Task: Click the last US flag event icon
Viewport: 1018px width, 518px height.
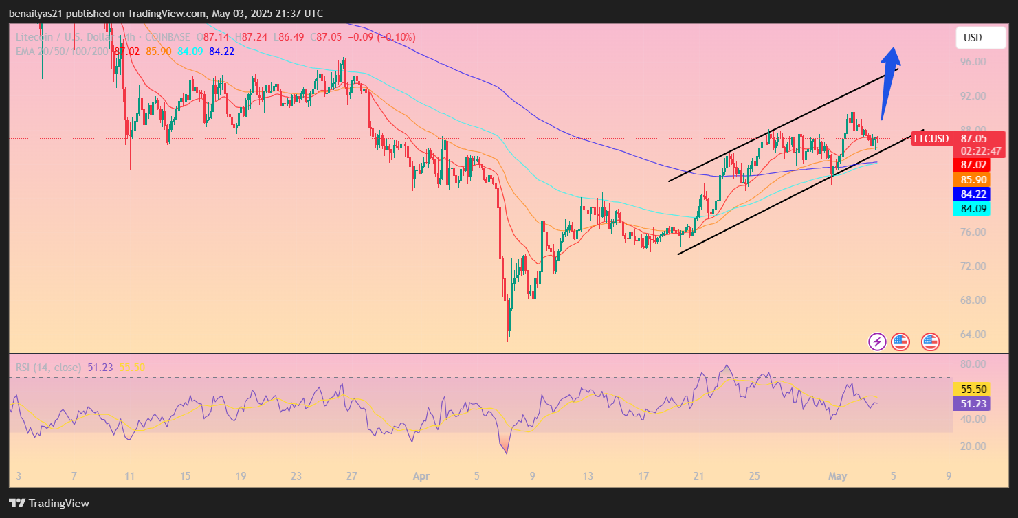Action: point(930,341)
